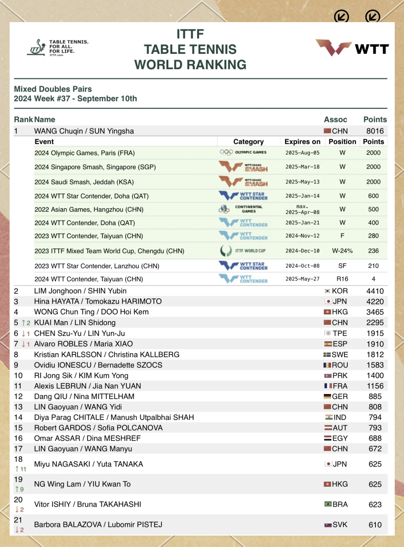Screen dimensions: 404x547
Task: Open the 2024 Saudi Smash, Jeddah event
Action: 84,182
